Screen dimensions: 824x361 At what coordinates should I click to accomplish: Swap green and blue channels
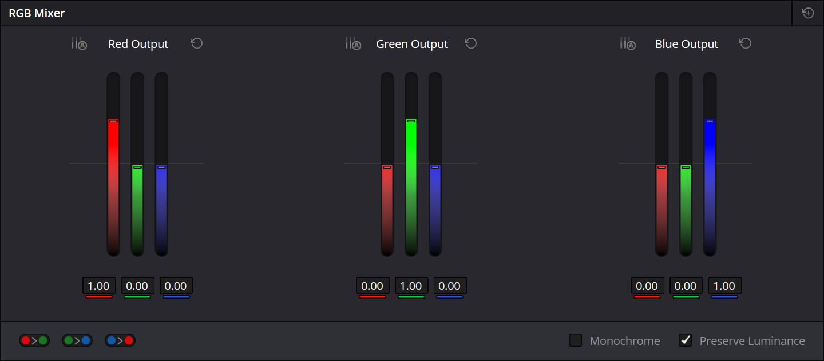77,340
